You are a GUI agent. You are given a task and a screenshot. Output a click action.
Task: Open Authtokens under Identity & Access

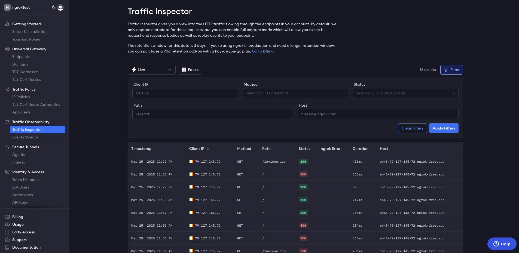pos(23,195)
